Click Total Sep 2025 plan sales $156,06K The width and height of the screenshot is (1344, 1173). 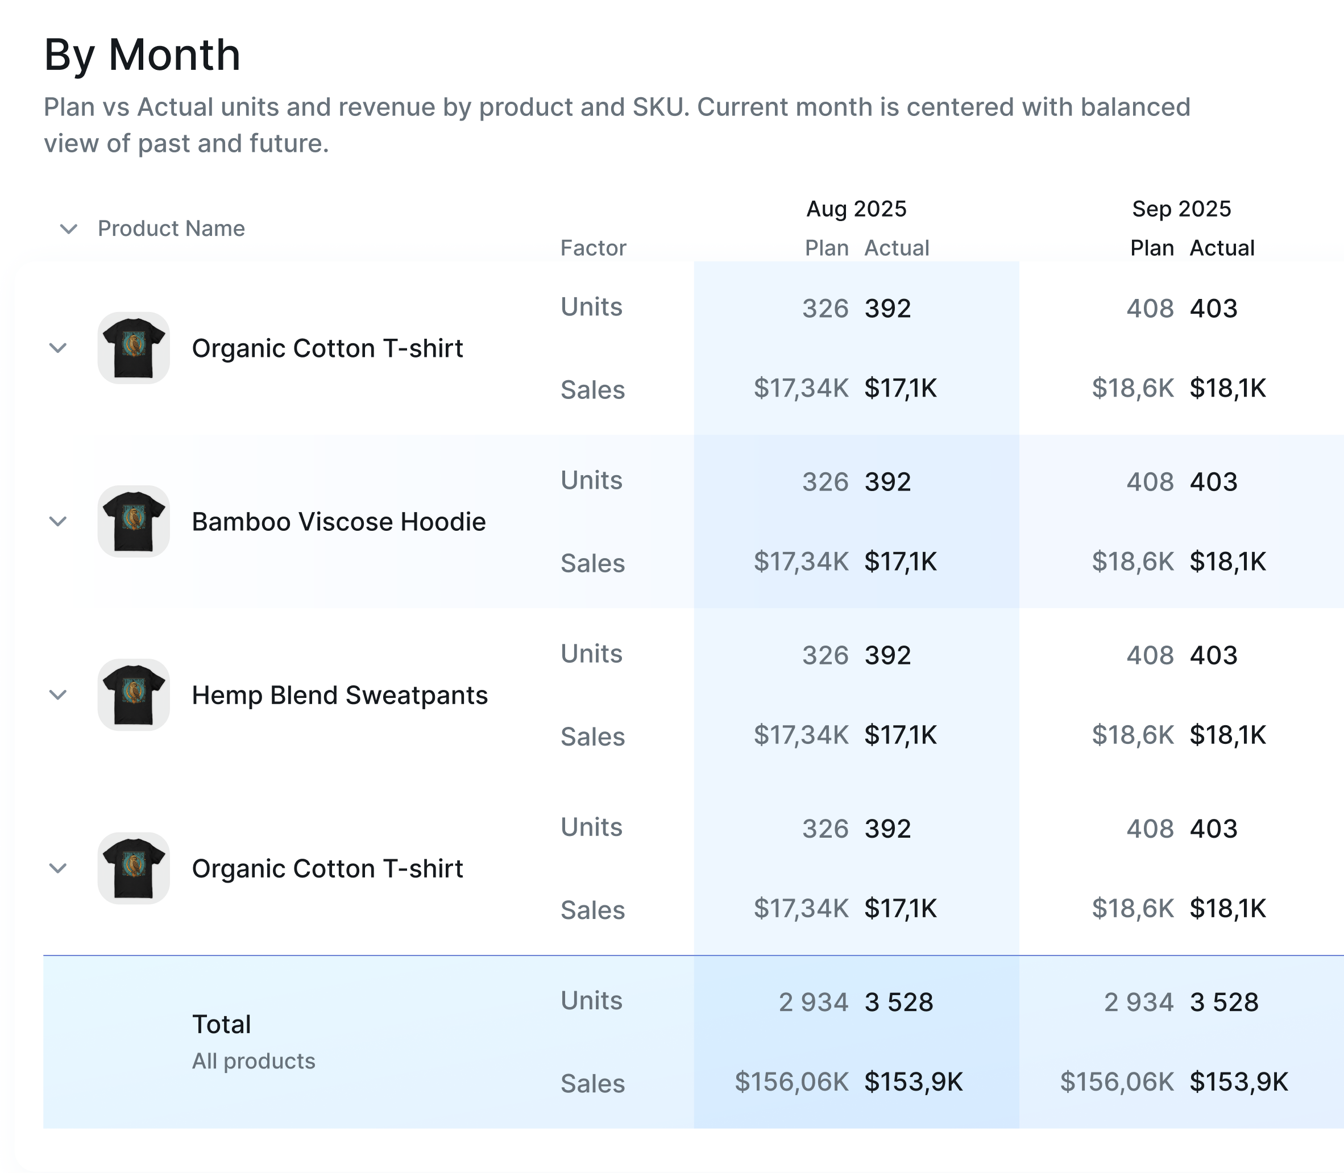pyautogui.click(x=1117, y=1082)
